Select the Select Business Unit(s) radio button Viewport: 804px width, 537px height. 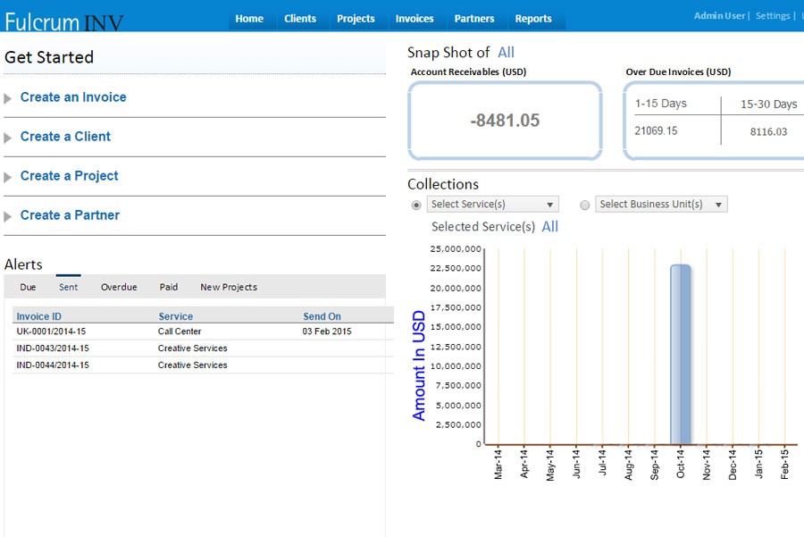(585, 204)
